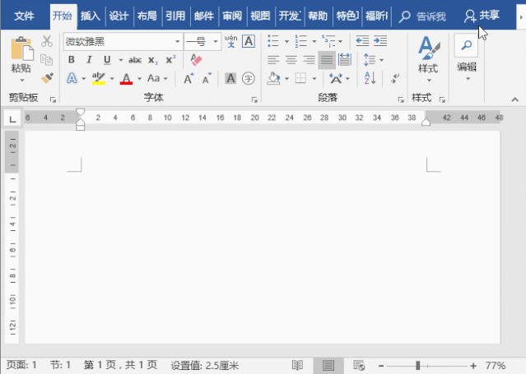Switch to the 插入 tab

point(91,16)
